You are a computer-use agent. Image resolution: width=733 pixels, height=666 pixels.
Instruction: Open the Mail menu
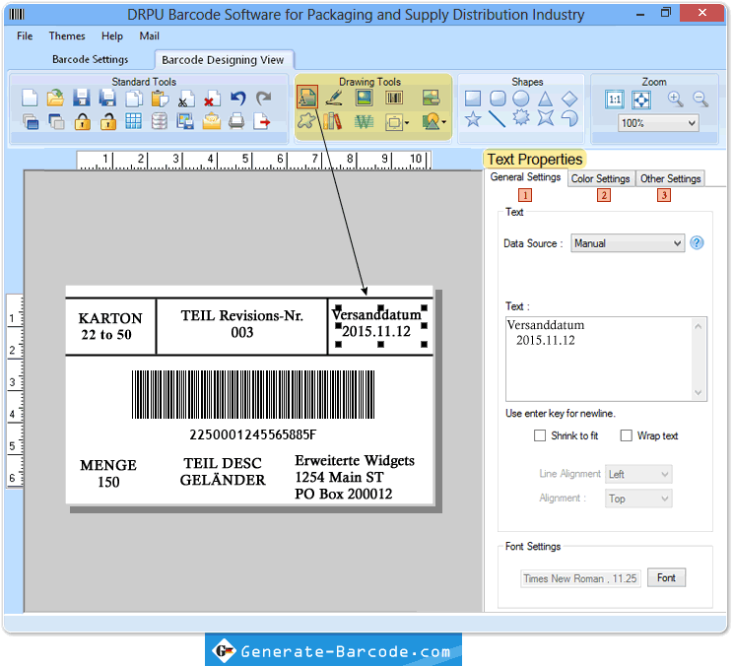click(149, 36)
